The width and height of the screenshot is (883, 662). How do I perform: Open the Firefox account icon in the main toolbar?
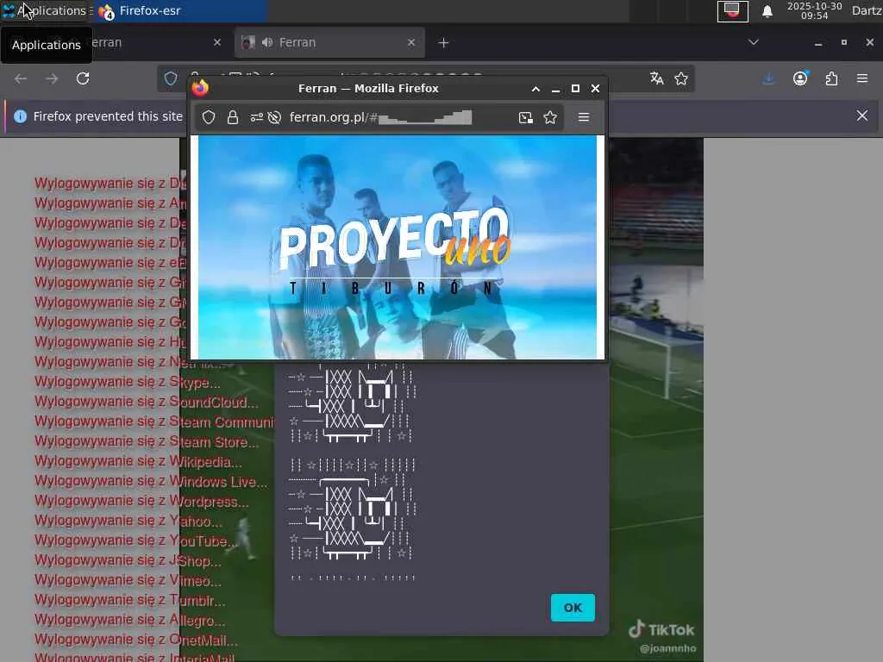tap(800, 78)
